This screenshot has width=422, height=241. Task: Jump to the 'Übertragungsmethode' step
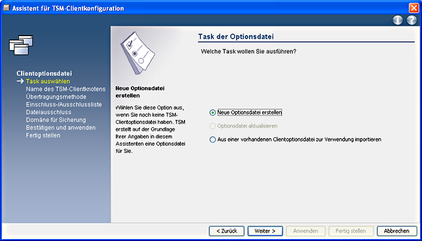coord(56,96)
